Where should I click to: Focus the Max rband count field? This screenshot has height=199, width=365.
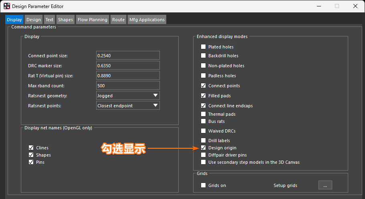[128, 86]
